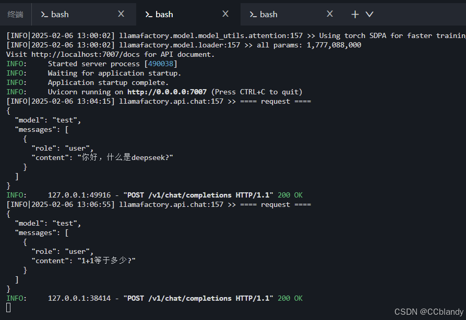Viewport: 466px width, 320px height.
Task: Open the http://localhost:7007/docs link
Action: coord(85,54)
